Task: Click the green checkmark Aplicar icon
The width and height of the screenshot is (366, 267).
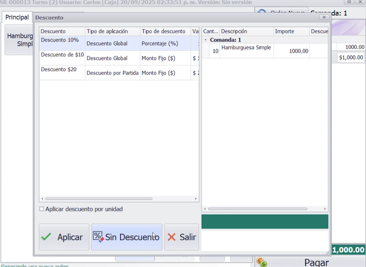Action: (x=46, y=237)
